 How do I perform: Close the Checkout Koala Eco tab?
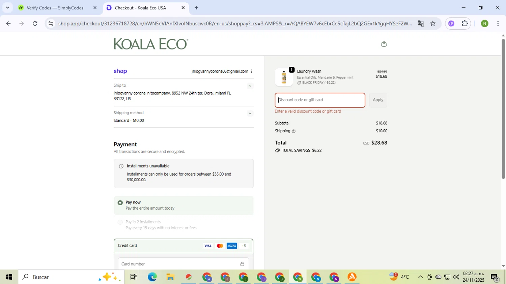tap(183, 7)
